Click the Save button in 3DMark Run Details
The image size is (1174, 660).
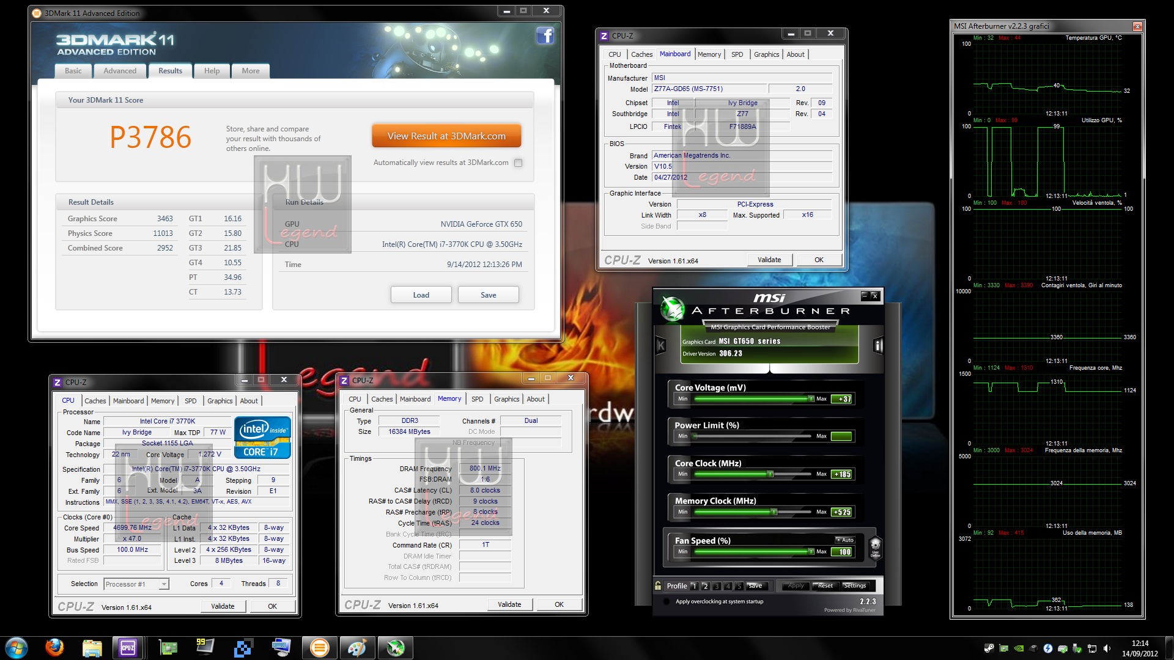pyautogui.click(x=489, y=295)
